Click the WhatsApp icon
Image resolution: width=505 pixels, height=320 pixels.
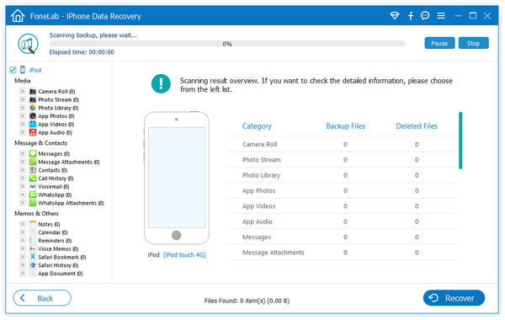(33, 195)
